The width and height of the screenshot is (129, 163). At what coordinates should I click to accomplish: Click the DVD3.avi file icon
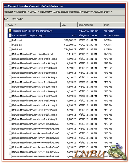click(10, 49)
